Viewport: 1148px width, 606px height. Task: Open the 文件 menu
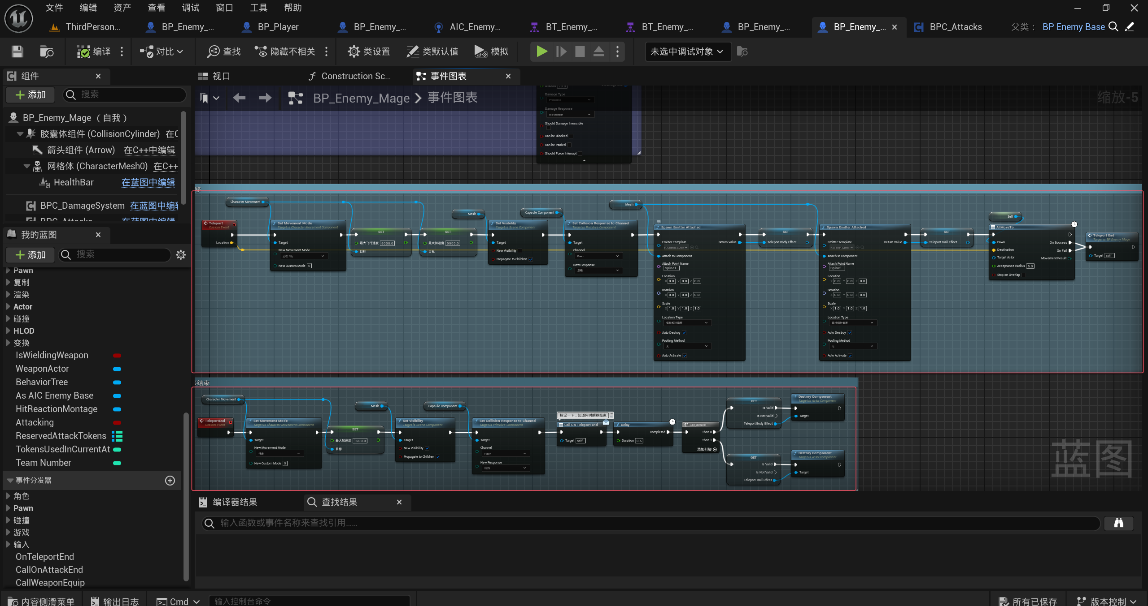coord(54,8)
